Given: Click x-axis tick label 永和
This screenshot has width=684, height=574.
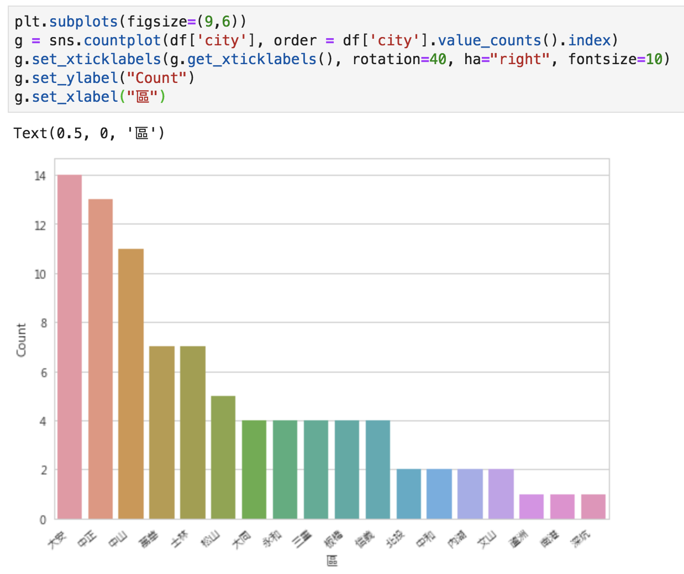Looking at the screenshot, I should 272,539.
